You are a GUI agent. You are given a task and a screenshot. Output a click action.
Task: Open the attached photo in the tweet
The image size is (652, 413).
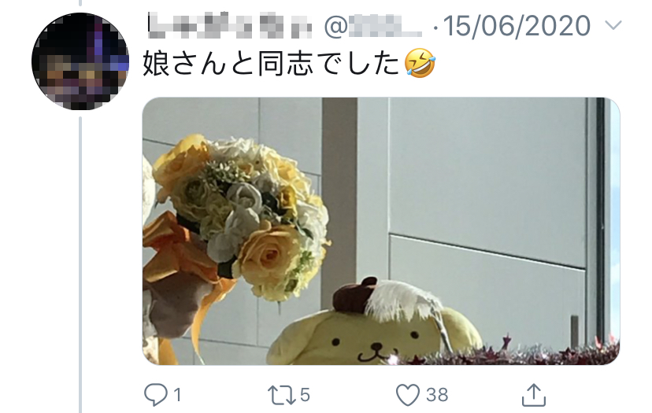pos(381,231)
